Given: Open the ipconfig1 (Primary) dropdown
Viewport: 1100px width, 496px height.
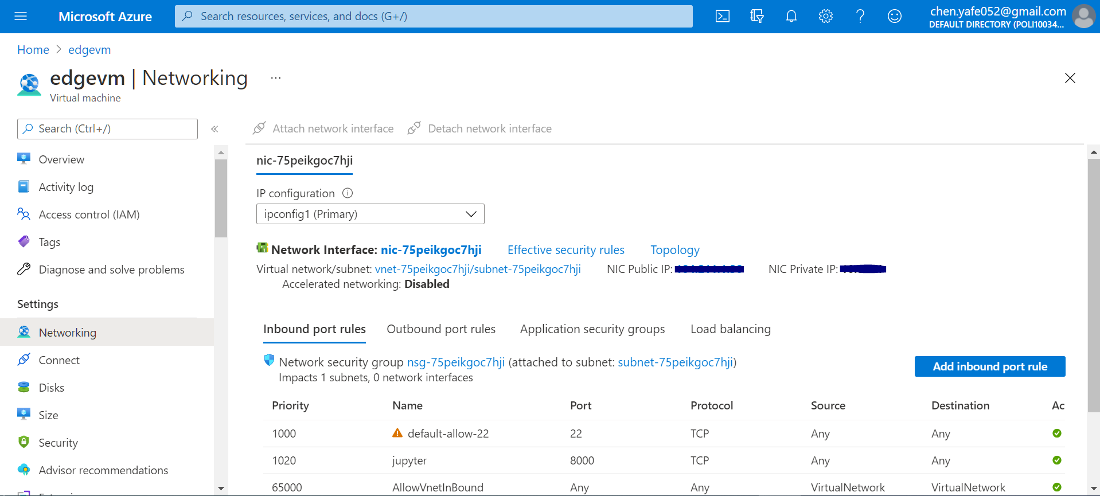Looking at the screenshot, I should 370,214.
